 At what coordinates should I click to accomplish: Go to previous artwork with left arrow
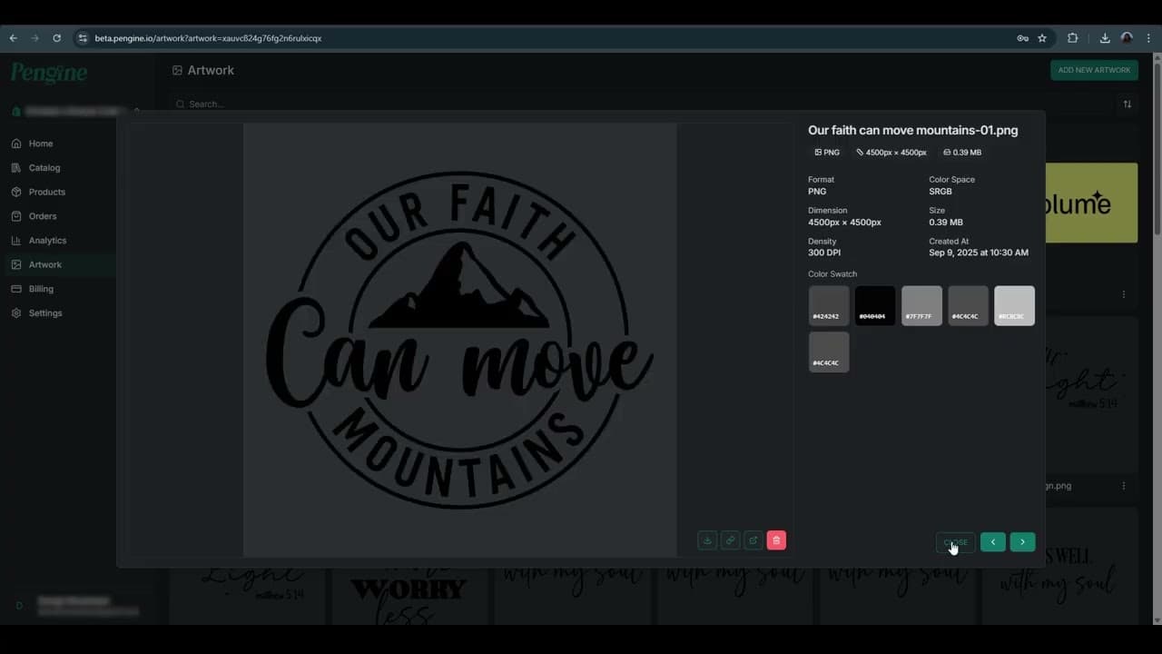(992, 542)
